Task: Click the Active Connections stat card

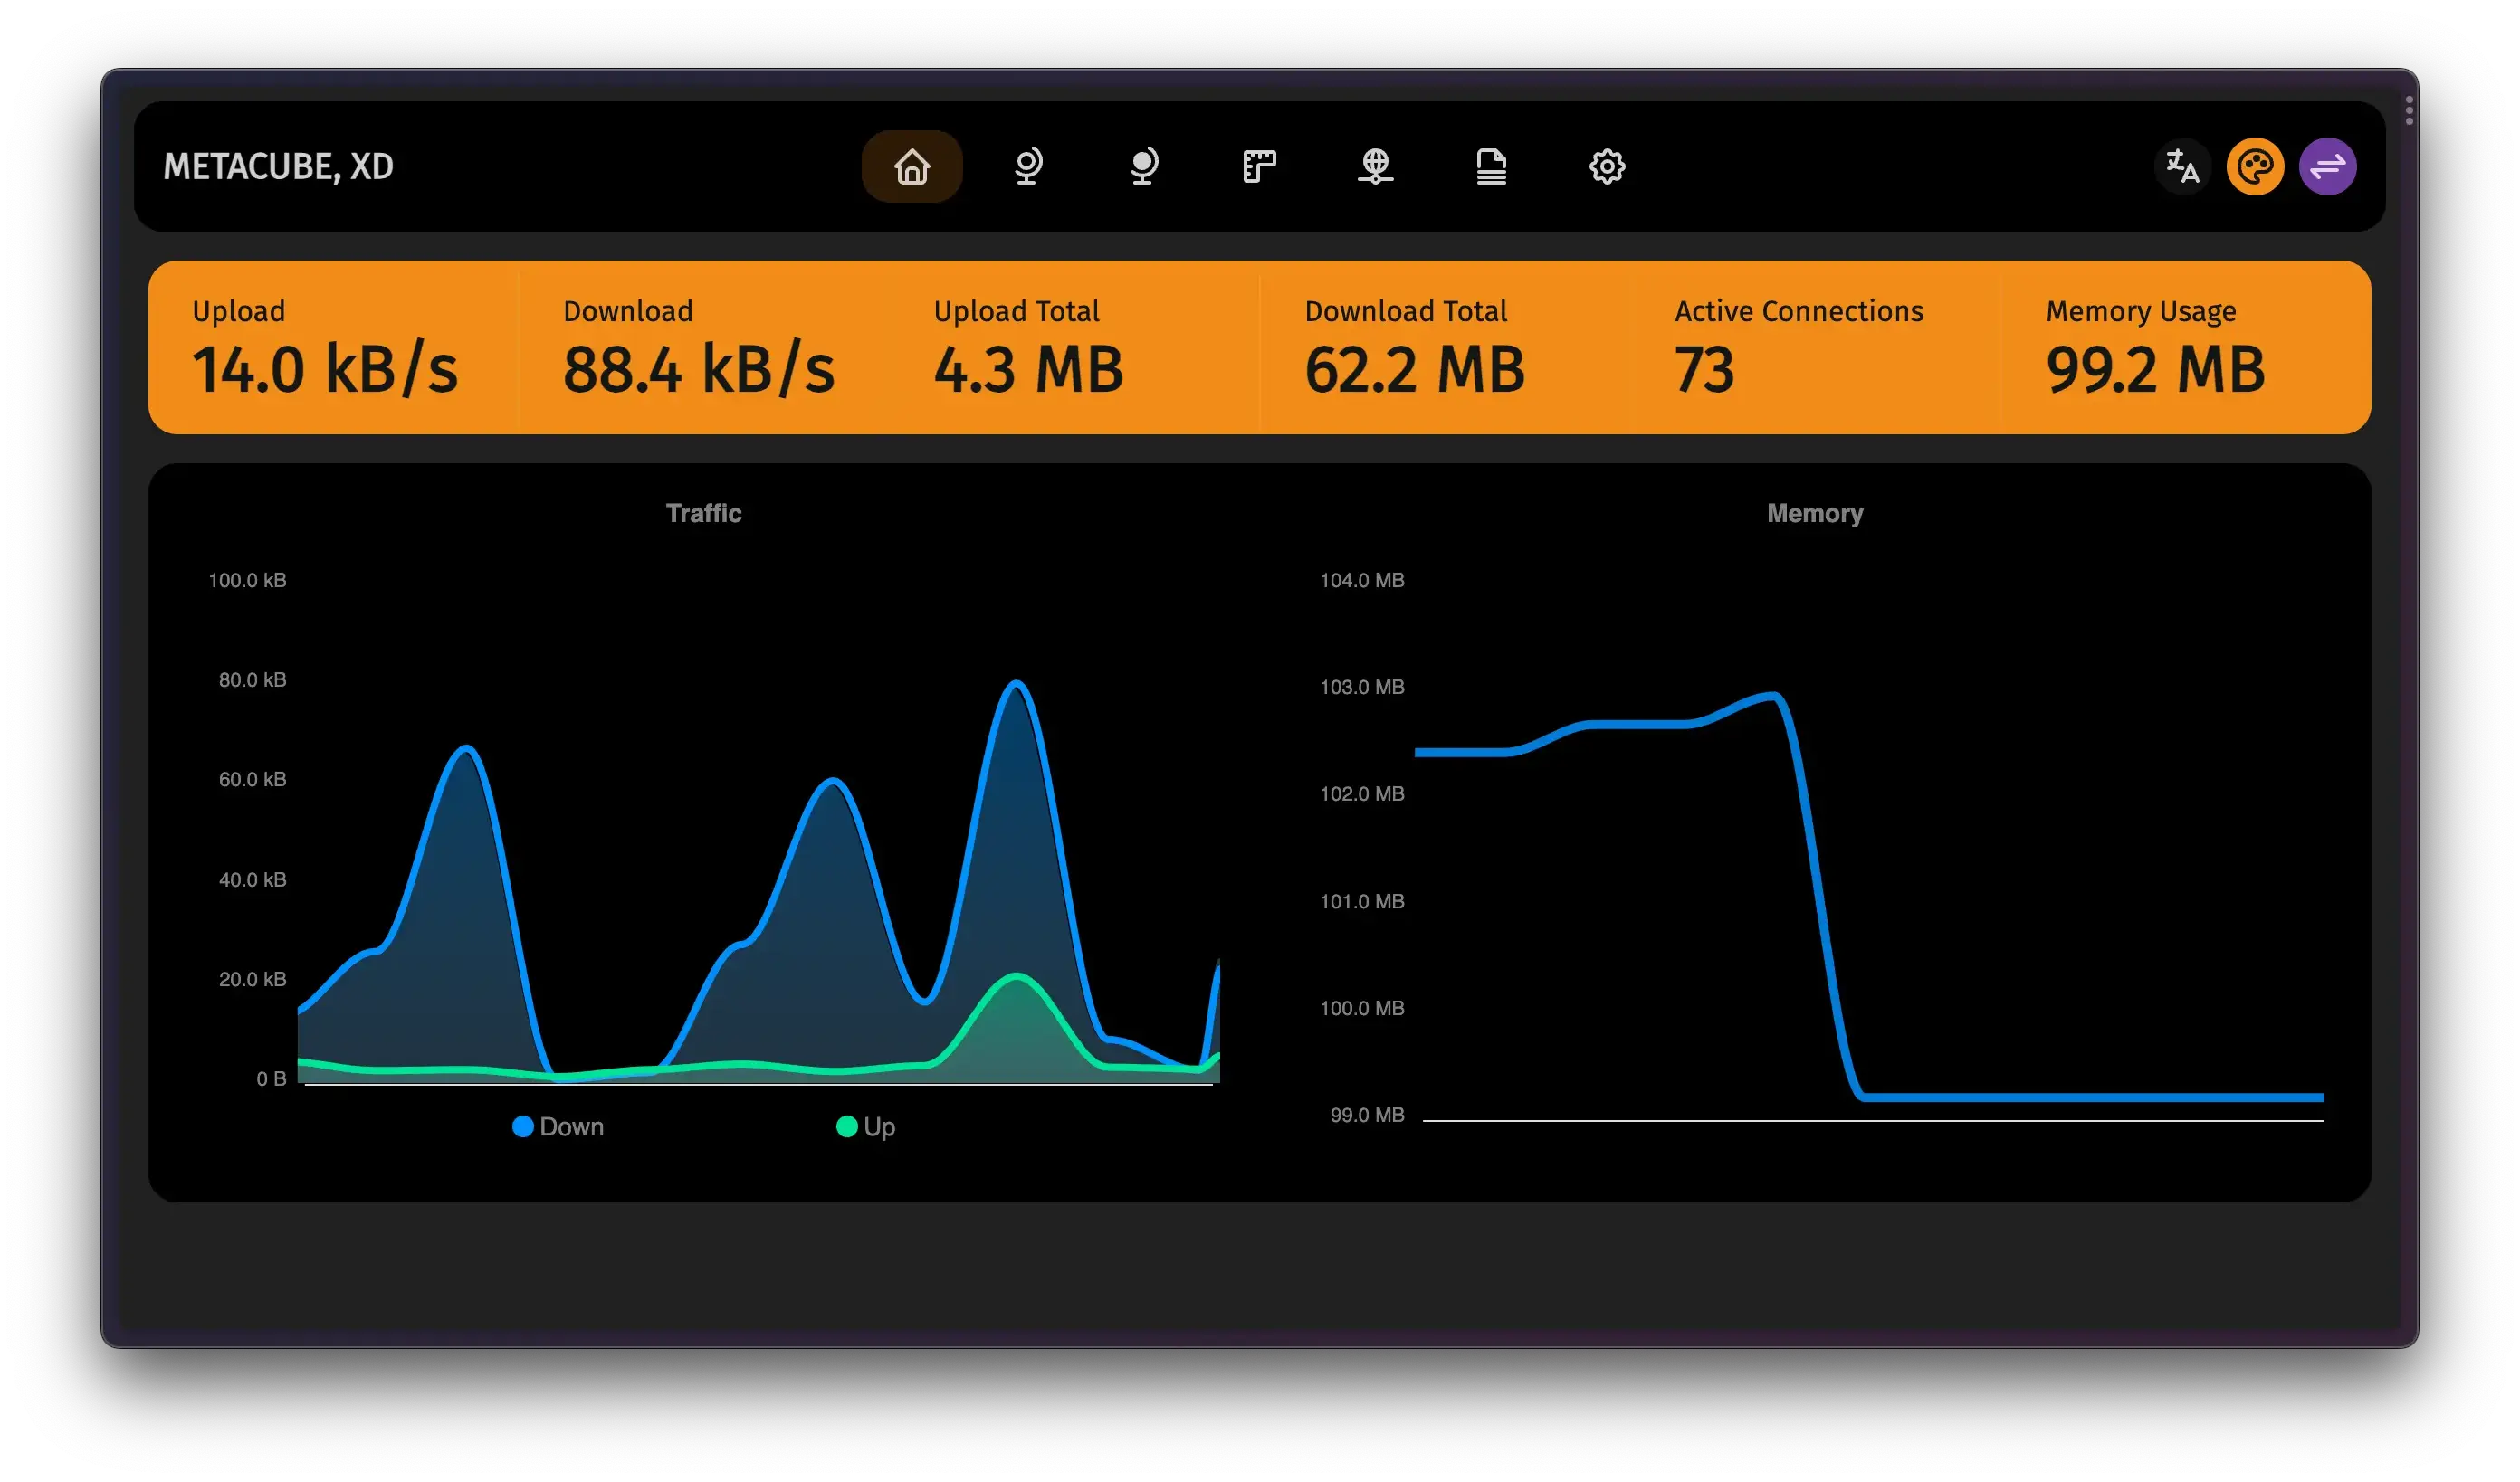Action: pos(1798,347)
